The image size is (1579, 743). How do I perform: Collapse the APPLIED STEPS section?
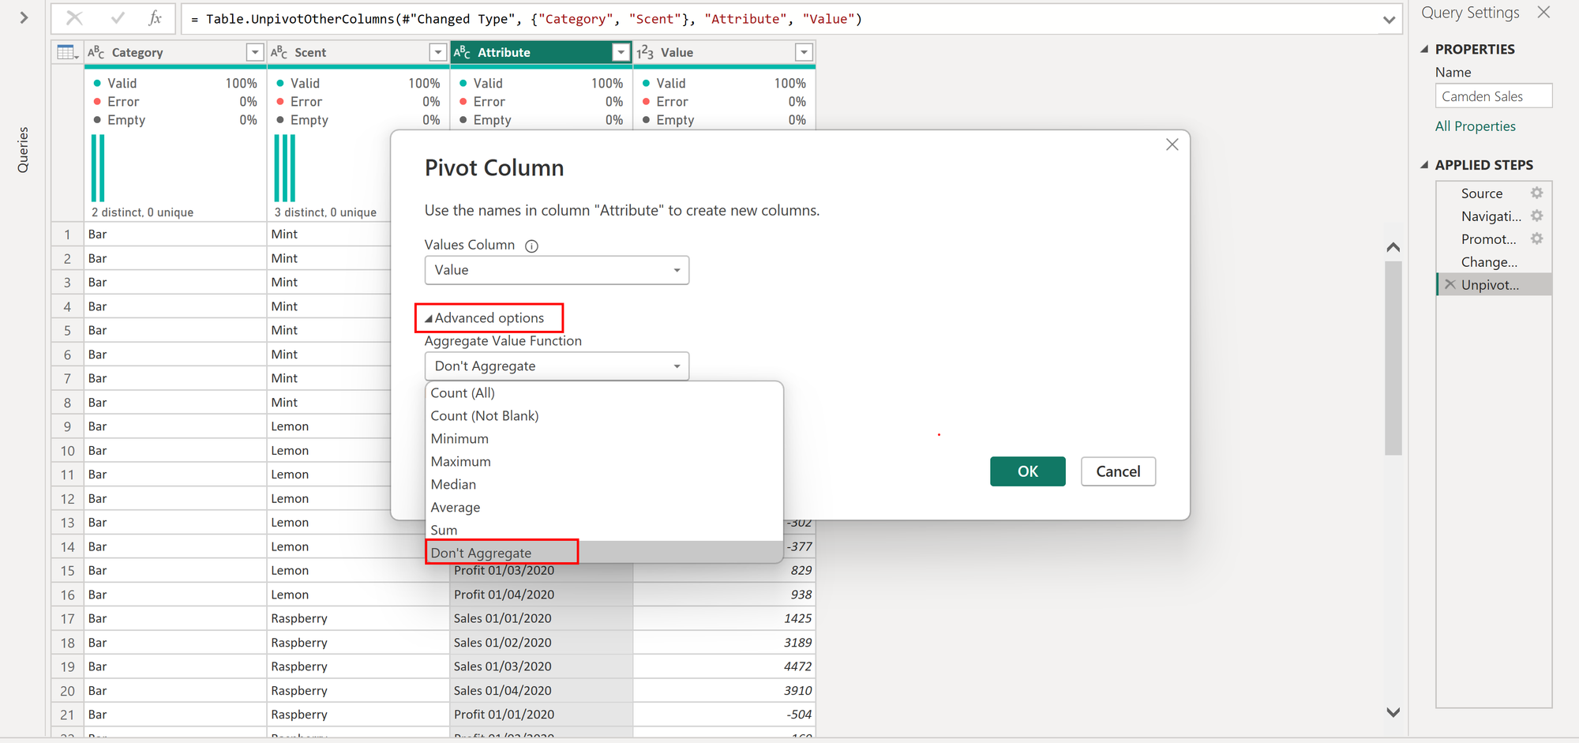tap(1424, 165)
